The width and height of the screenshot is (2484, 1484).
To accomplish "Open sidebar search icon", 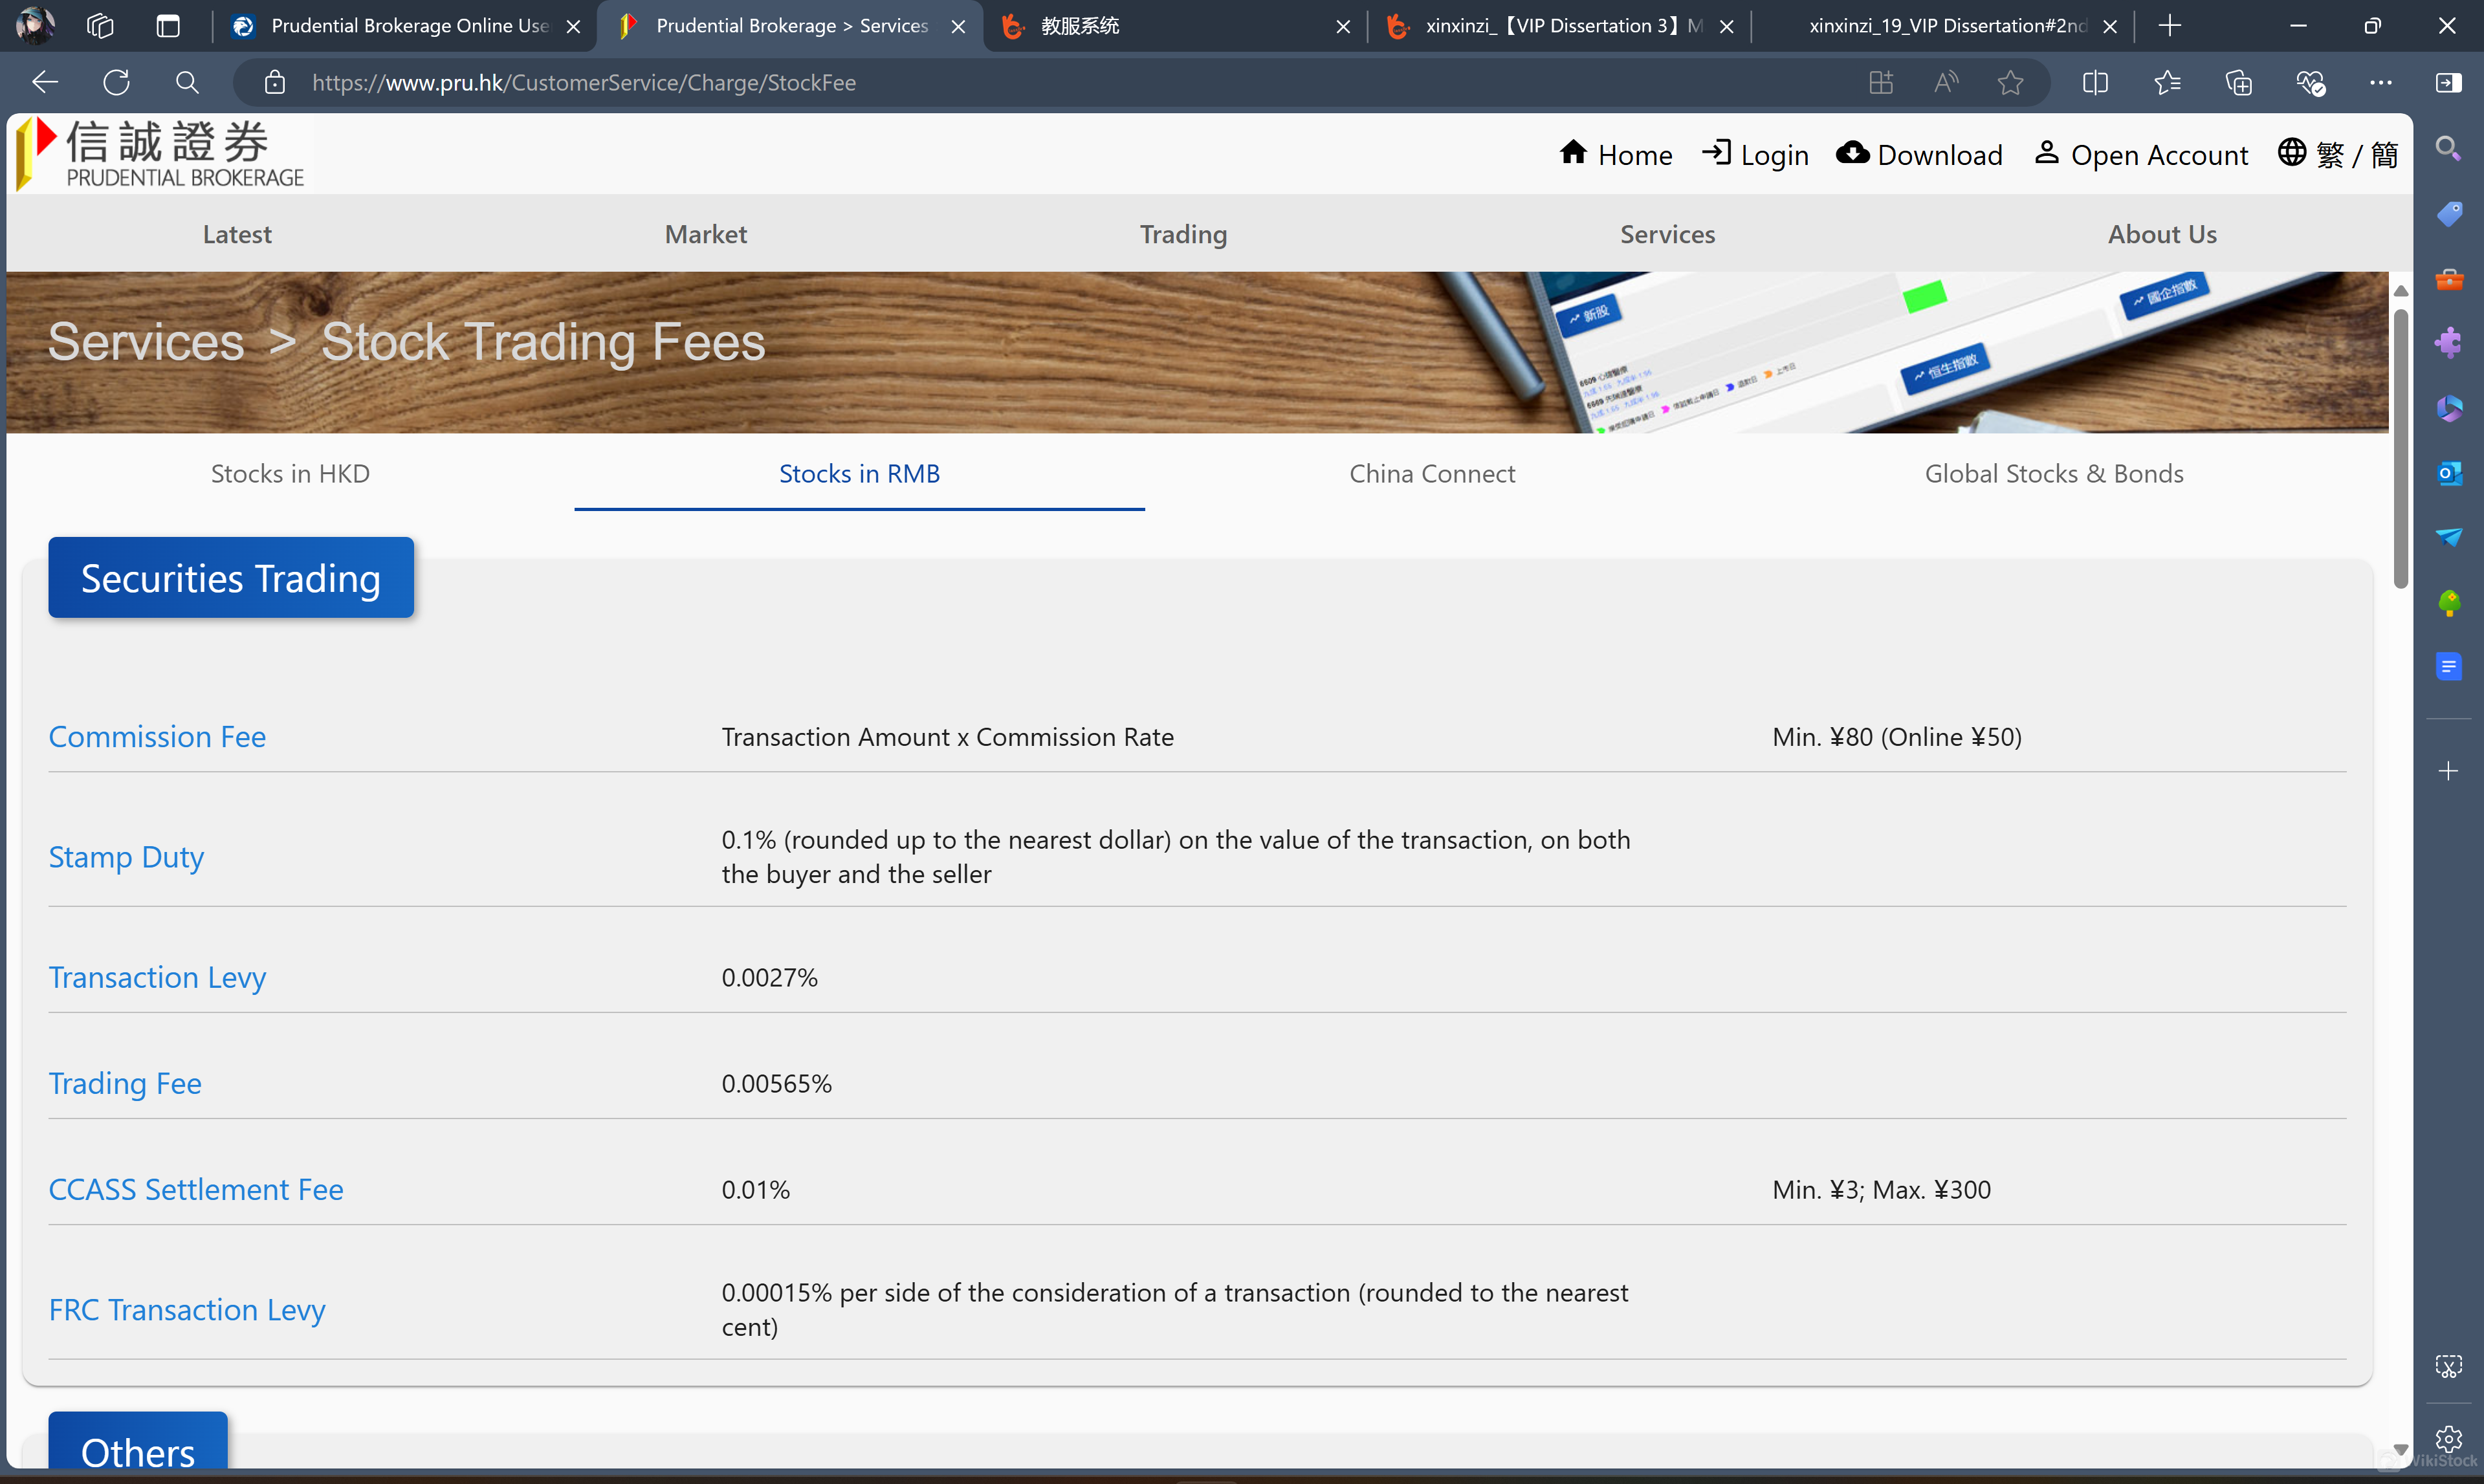I will click(x=2448, y=149).
